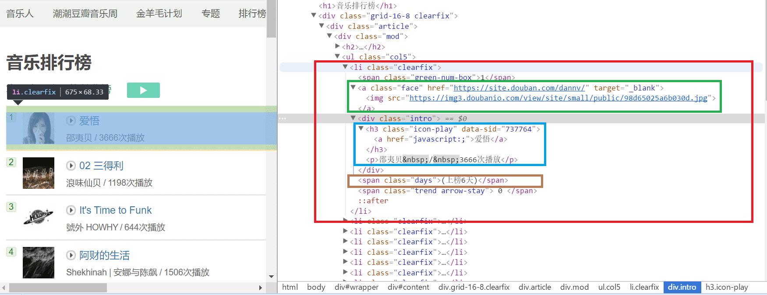
Task: Select the div.mod breadcrumb item
Action: pos(574,287)
